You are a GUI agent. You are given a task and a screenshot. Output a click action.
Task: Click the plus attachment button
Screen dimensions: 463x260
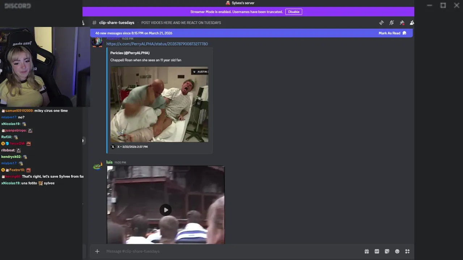(x=97, y=251)
